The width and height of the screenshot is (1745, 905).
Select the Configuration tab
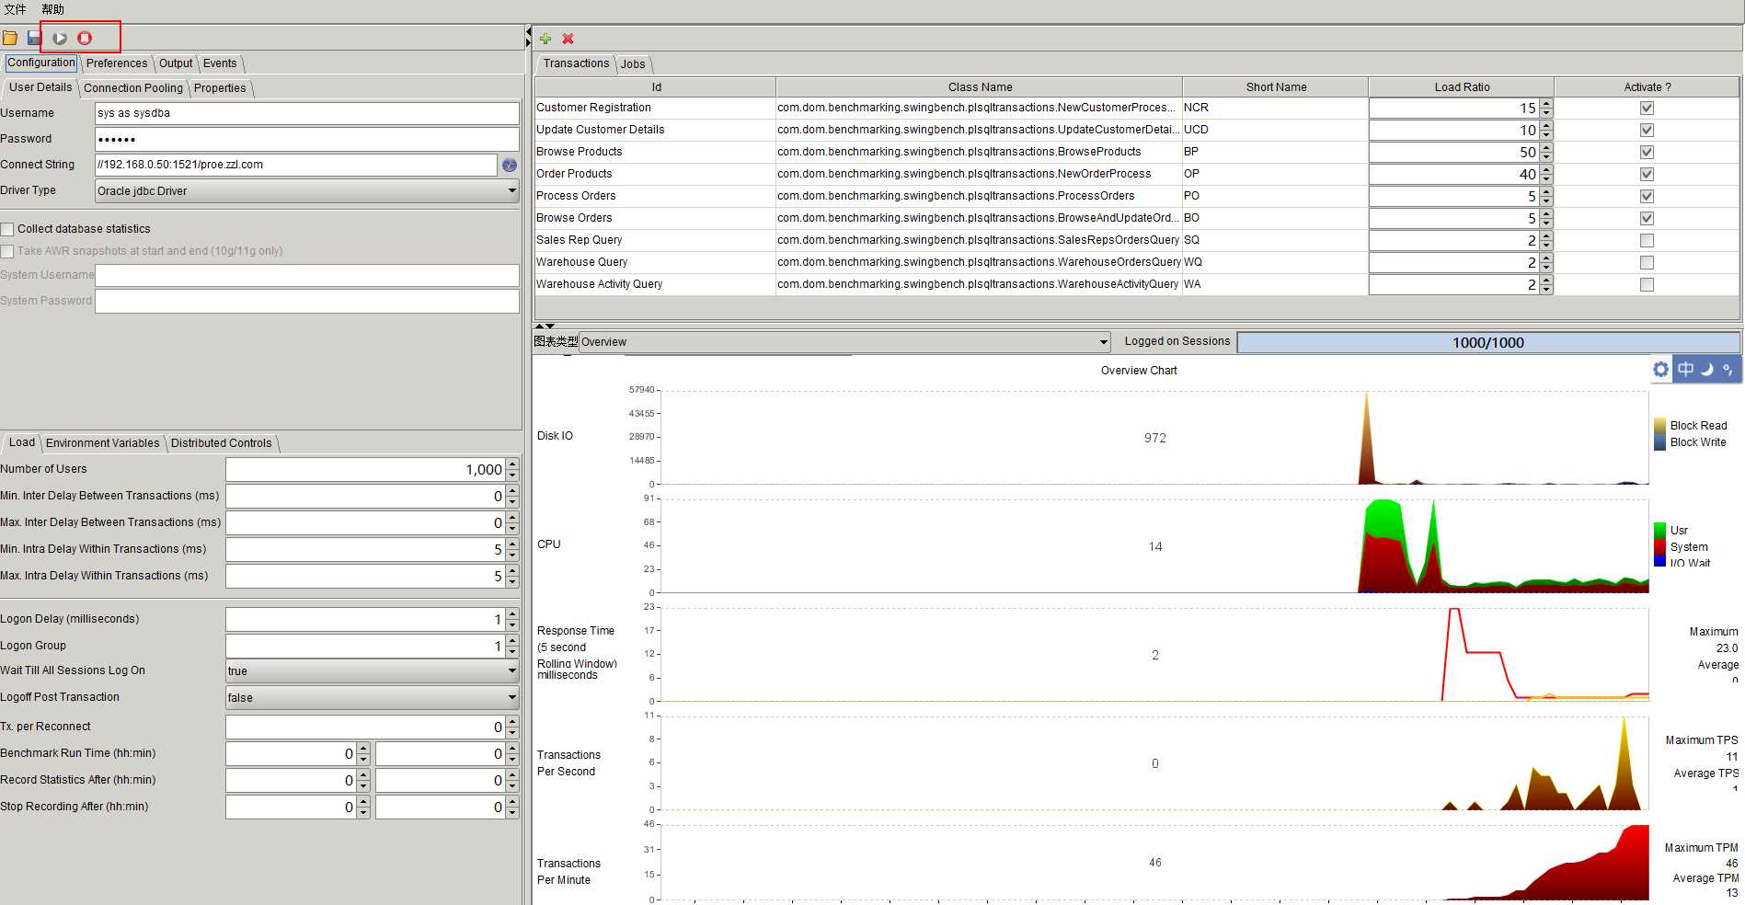click(41, 63)
